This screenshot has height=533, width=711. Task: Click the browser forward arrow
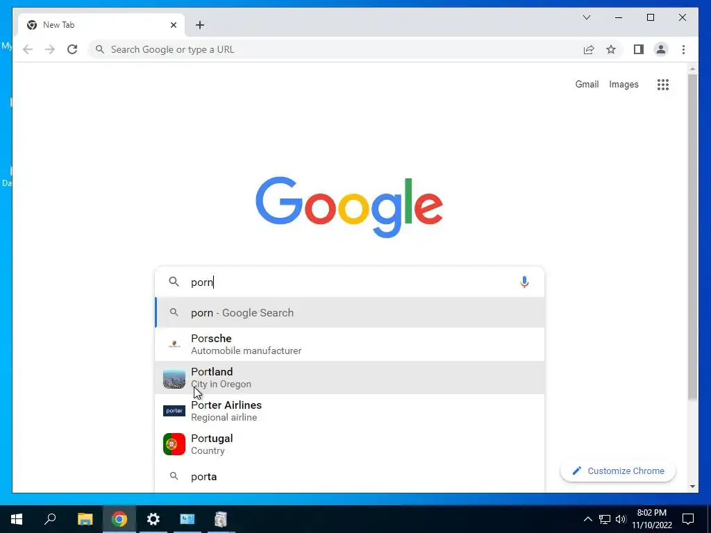50,49
